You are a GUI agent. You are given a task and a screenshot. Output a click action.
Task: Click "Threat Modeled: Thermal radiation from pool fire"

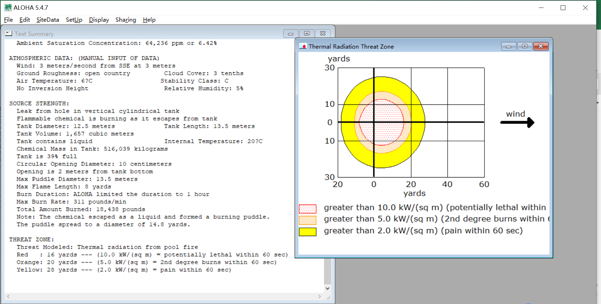[x=107, y=247]
